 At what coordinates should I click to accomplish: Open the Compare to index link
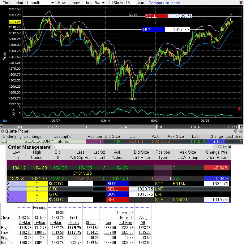tap(164, 3)
